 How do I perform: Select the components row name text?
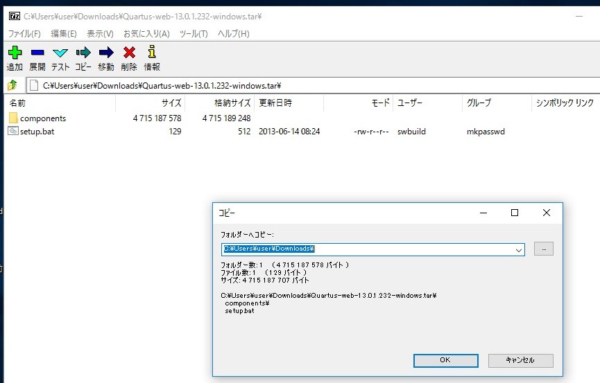coord(43,118)
